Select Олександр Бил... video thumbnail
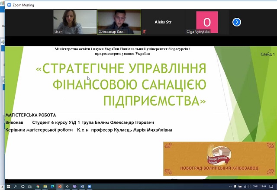277x190 pixels. point(119,22)
